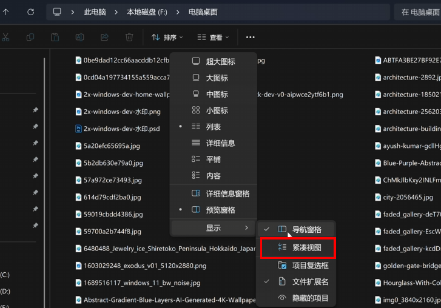Toggle 项目复选框 item checkboxes
This screenshot has height=308, width=441.
(297, 266)
